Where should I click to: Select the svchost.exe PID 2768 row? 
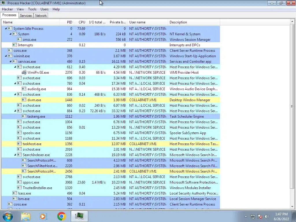111,177
